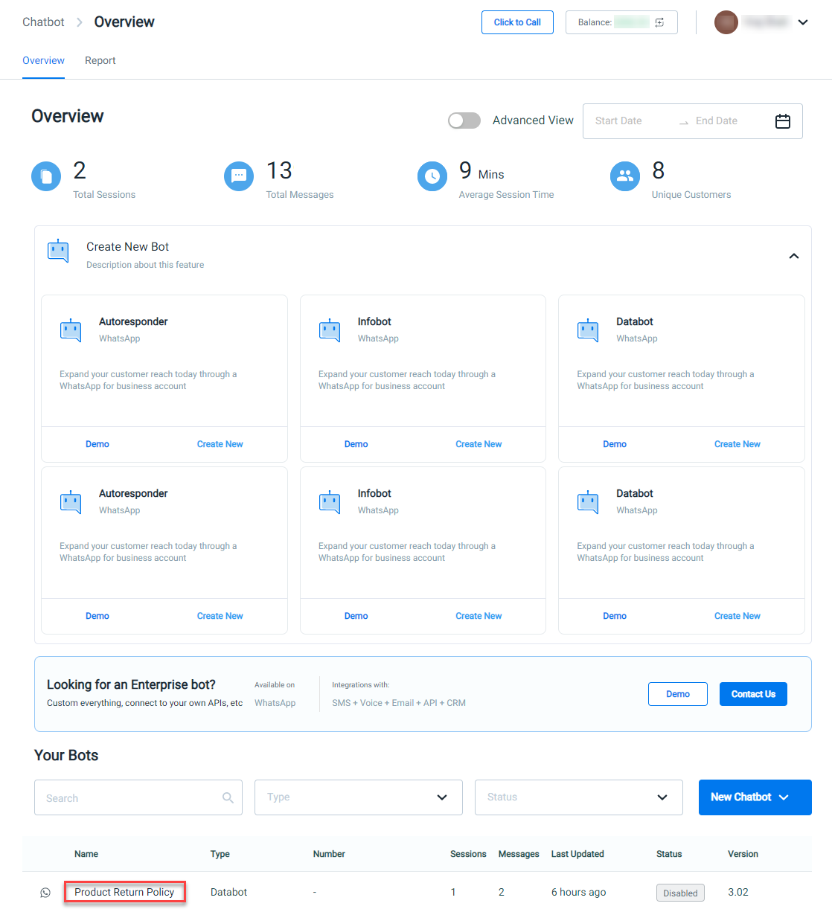Click the End Date field

point(717,121)
